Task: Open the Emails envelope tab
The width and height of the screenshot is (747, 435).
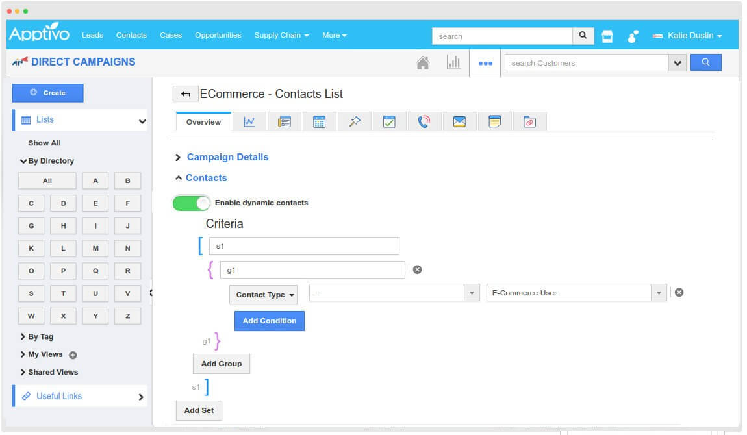Action: 459,121
